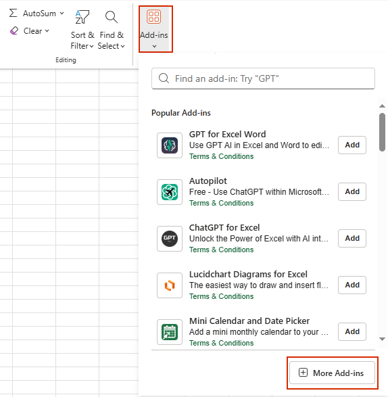Screen dimensions: 388x397
Task: Add the ChatGPT for Excel add-in
Action: (x=352, y=238)
